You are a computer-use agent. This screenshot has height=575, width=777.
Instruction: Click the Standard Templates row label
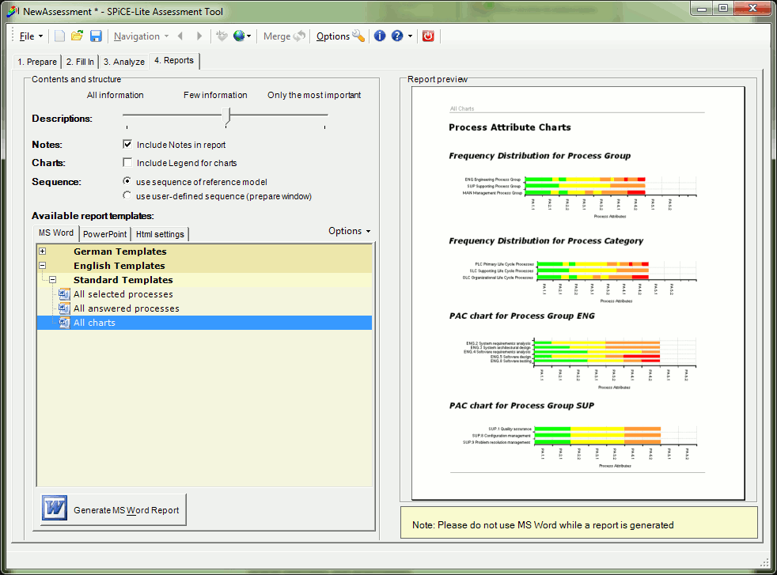click(123, 280)
